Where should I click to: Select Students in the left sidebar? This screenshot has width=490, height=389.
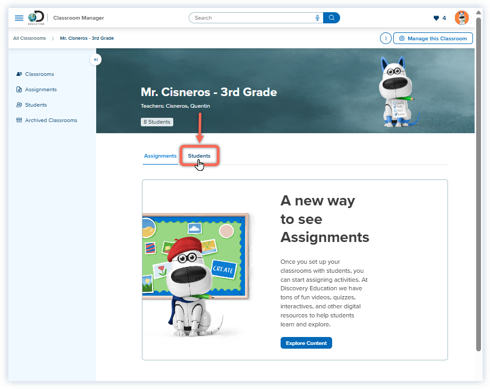[x=35, y=105]
